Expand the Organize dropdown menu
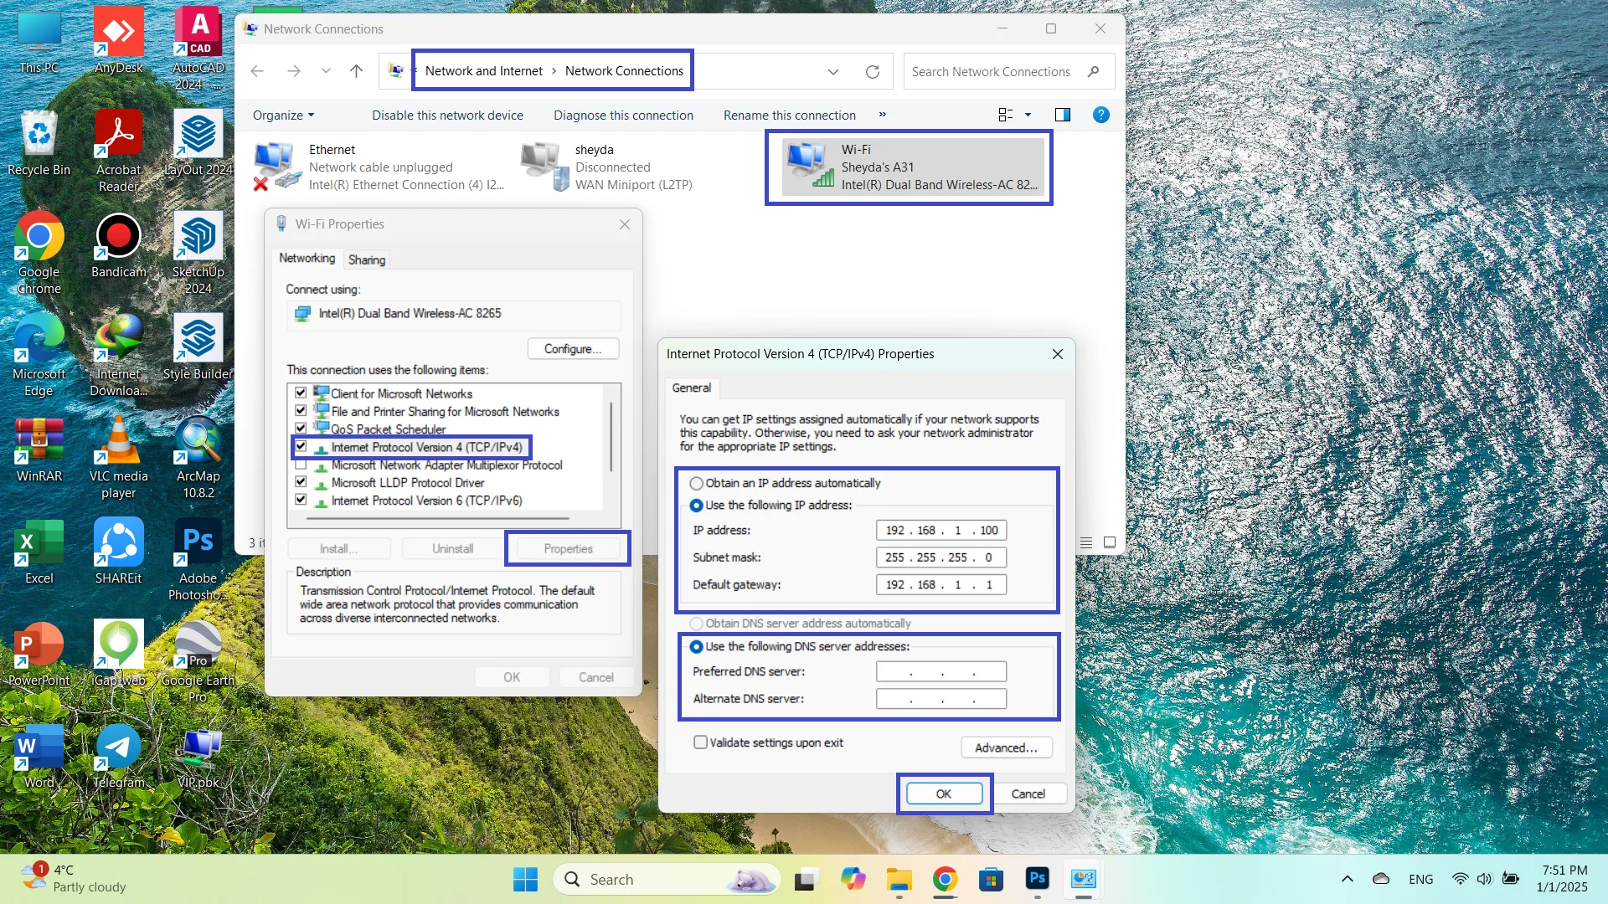Image resolution: width=1608 pixels, height=904 pixels. 283,116
